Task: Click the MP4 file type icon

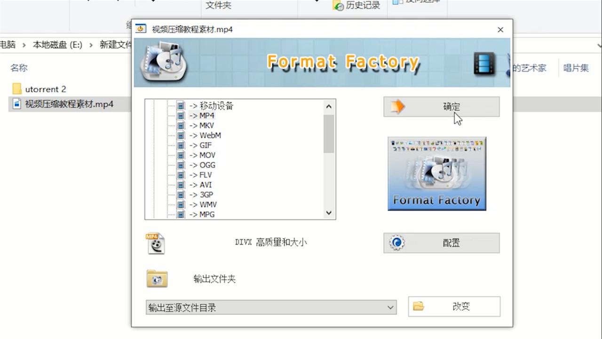Action: click(156, 243)
